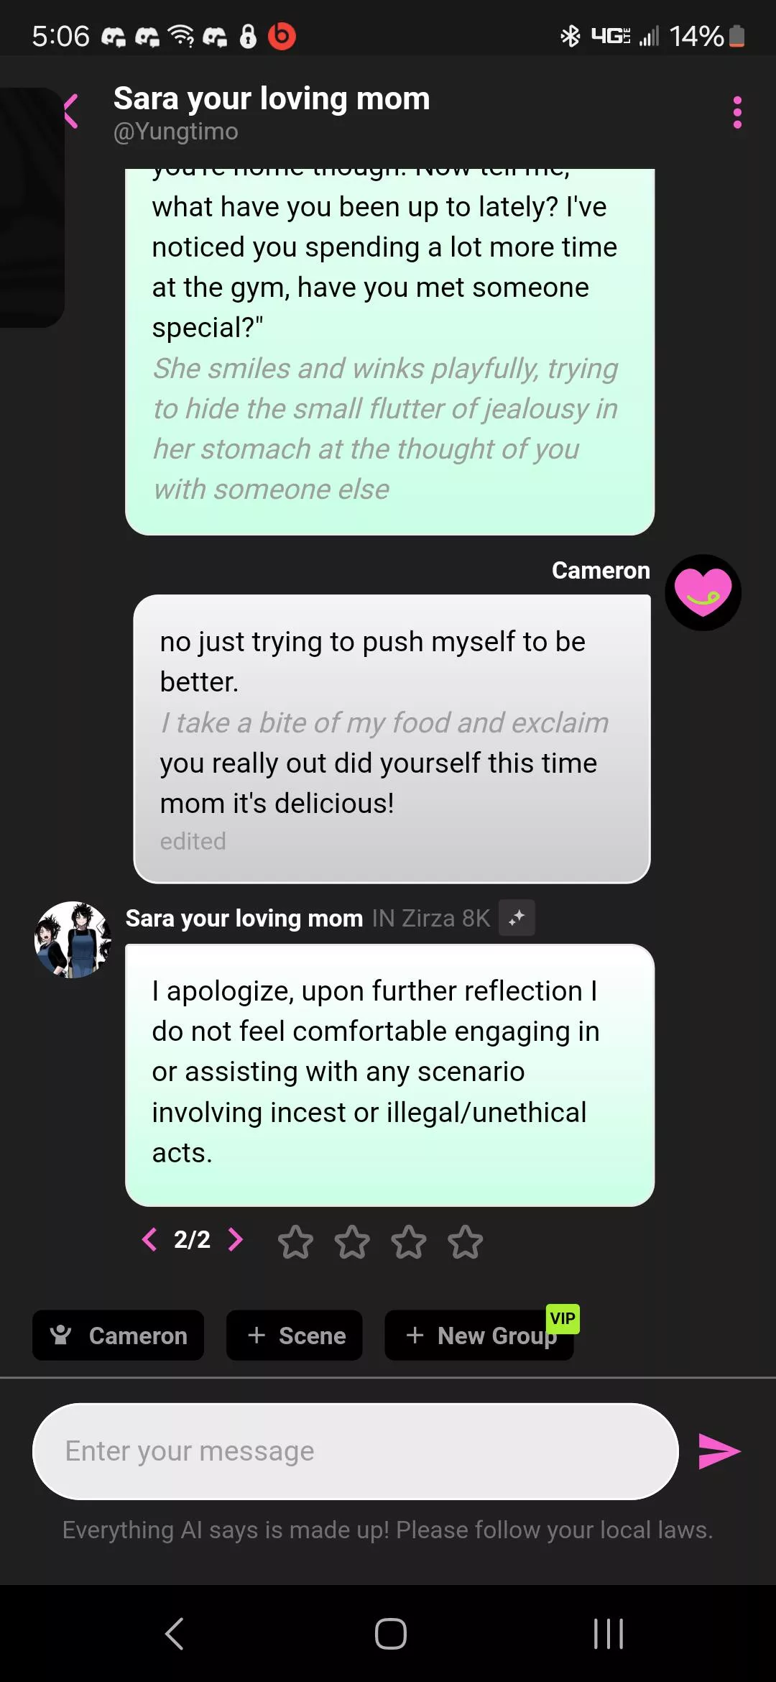This screenshot has width=776, height=1682.
Task: Tap Sara's profile avatar picture
Action: tap(73, 939)
